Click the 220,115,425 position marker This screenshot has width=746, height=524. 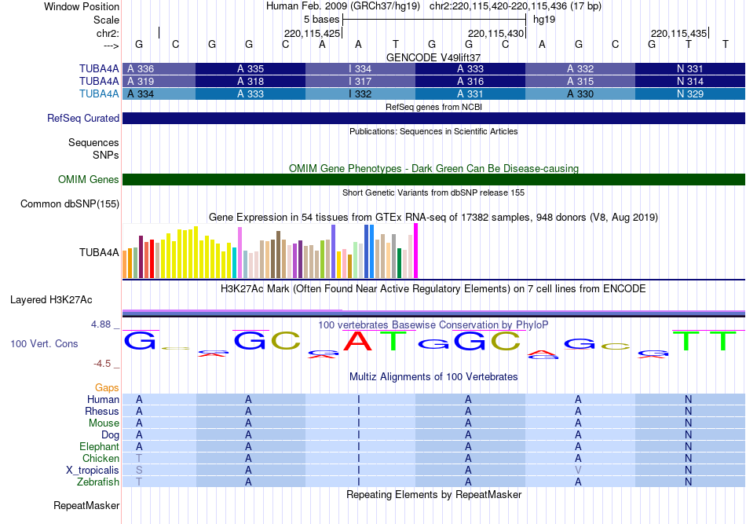point(313,33)
